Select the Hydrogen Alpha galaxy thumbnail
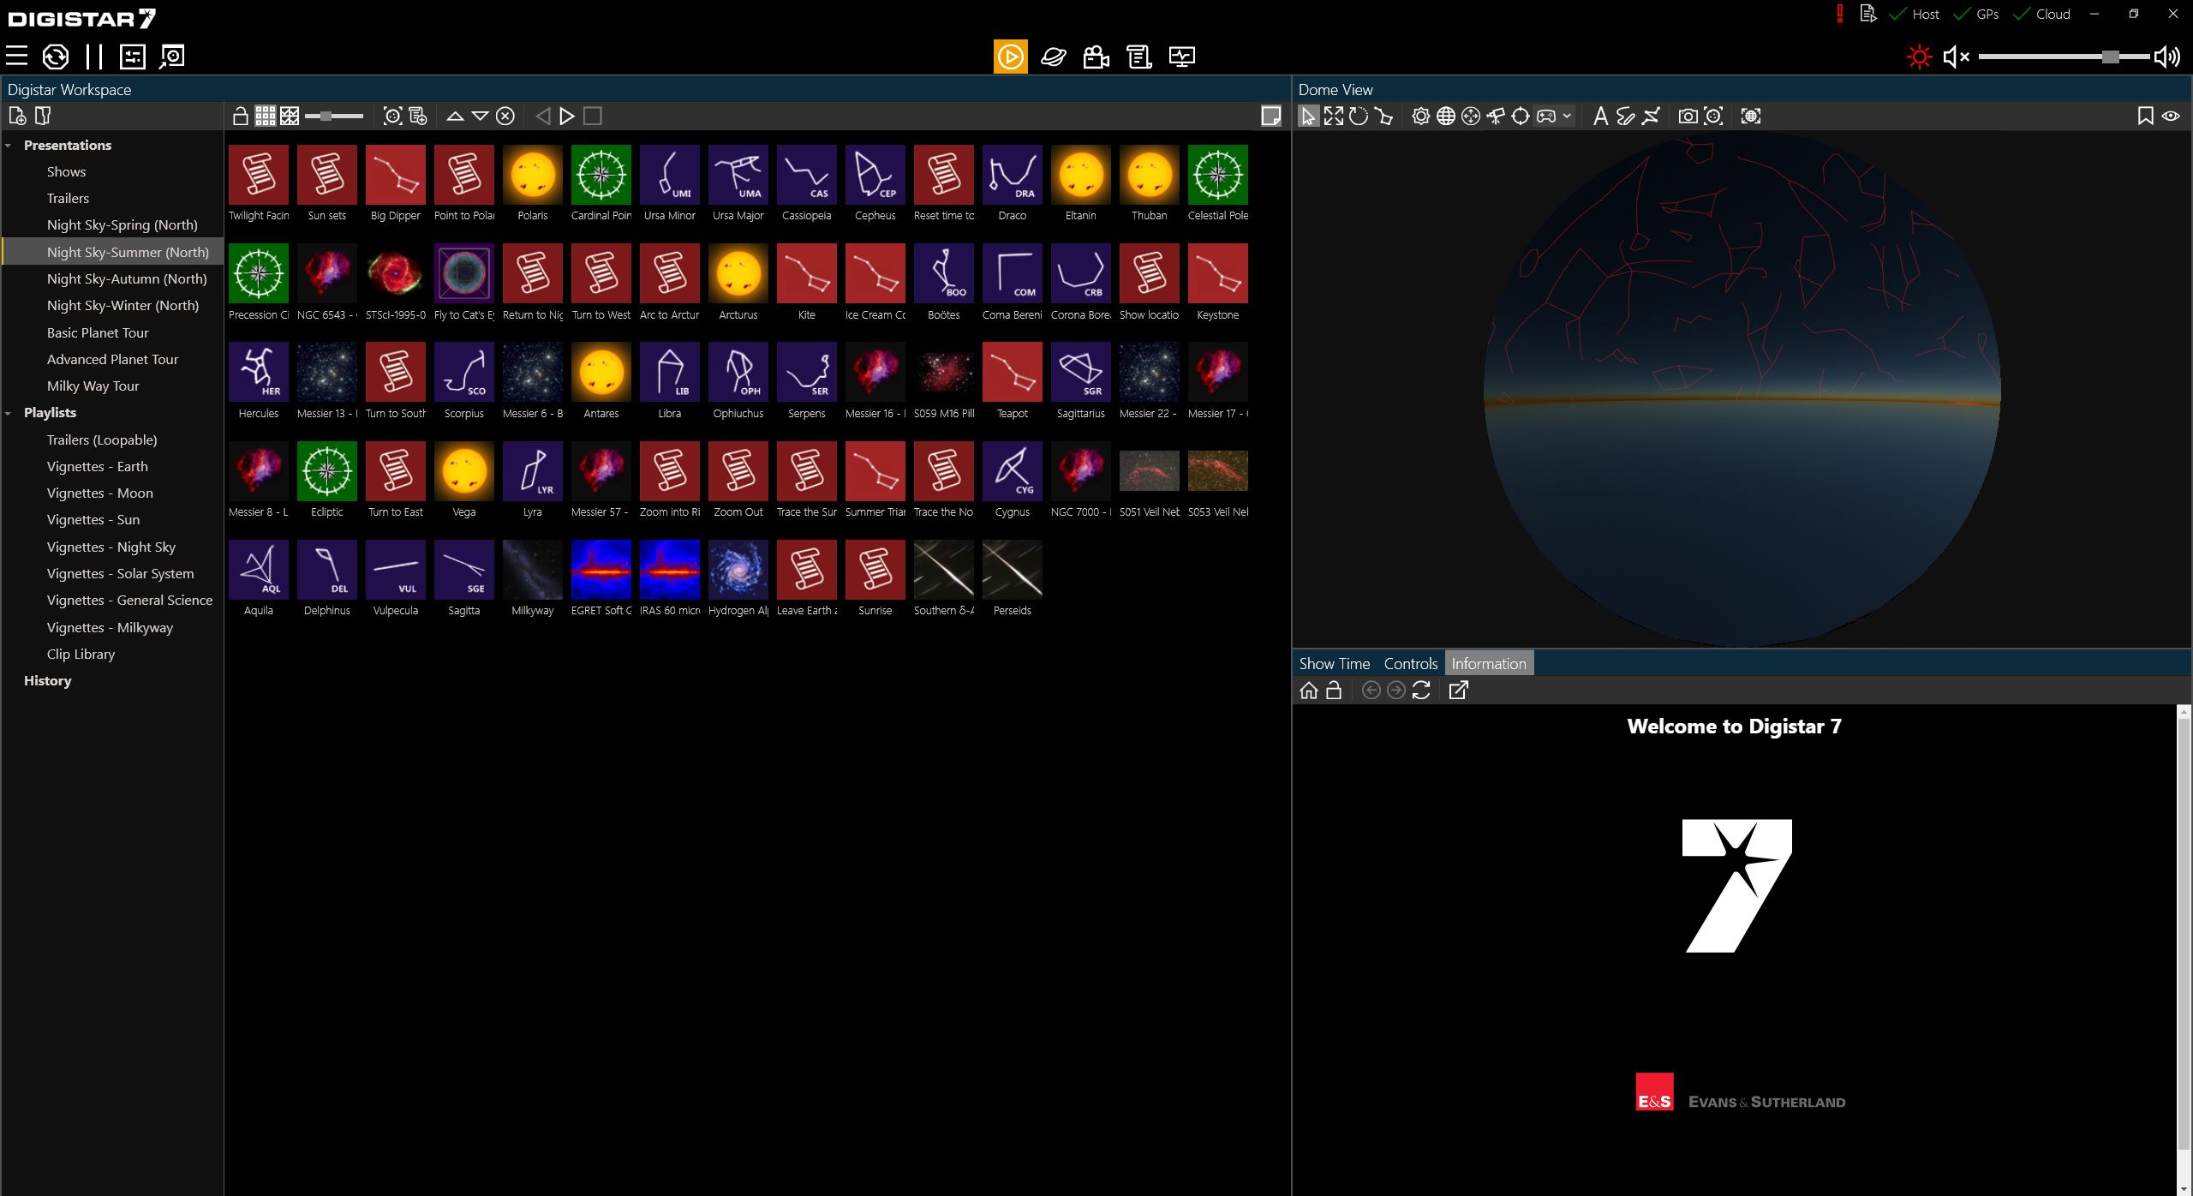 [x=738, y=578]
